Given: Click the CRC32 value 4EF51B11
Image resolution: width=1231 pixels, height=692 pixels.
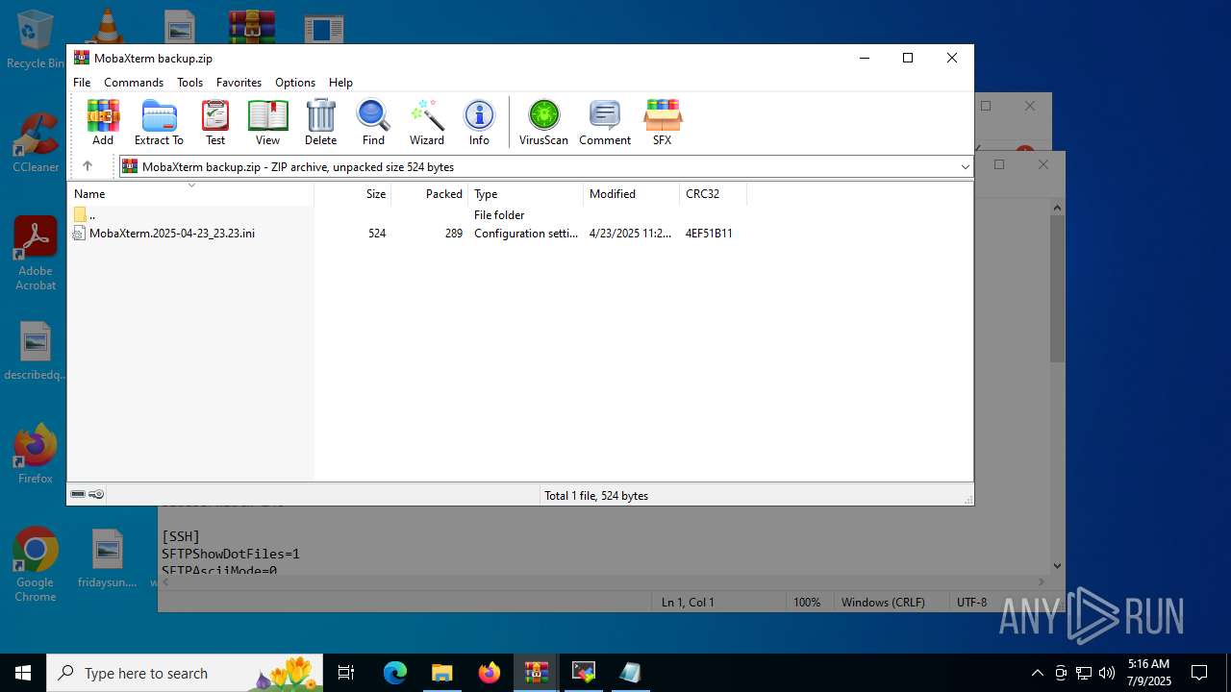Looking at the screenshot, I should click(x=709, y=234).
